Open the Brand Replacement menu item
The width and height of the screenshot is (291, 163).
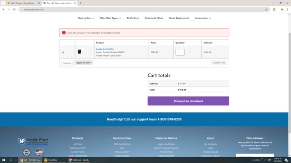point(179,18)
